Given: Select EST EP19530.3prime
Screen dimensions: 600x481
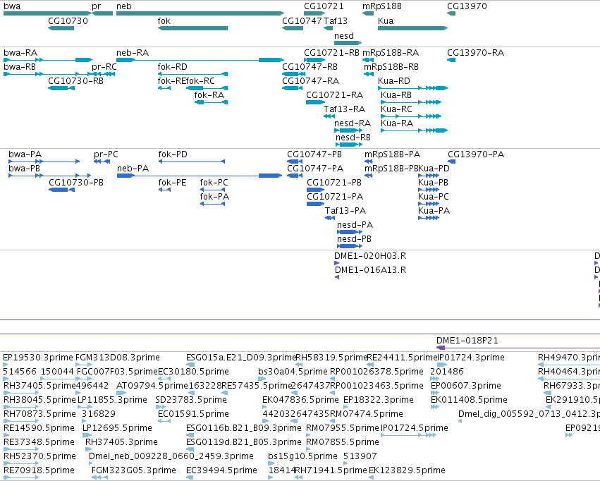Looking at the screenshot, I should click(38, 358).
